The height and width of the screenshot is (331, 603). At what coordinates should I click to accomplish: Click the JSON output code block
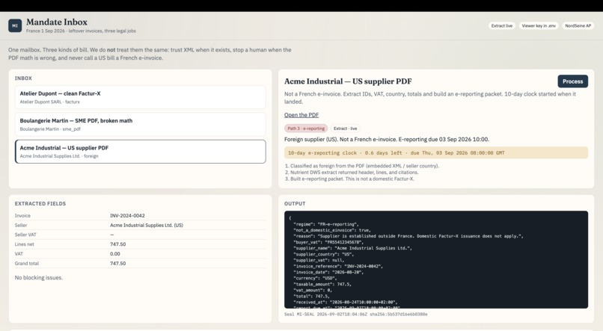click(x=436, y=259)
